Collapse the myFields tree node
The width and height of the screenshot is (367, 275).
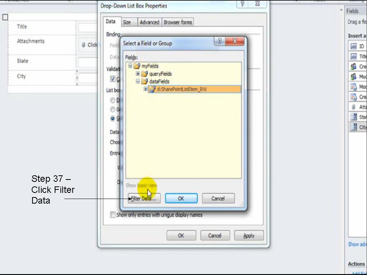point(130,66)
